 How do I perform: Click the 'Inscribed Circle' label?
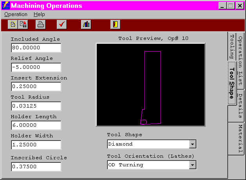(39, 158)
